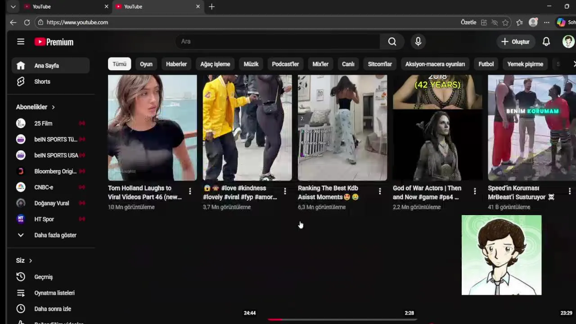
Task: Click the YouTube Premium logo
Action: coord(54,42)
